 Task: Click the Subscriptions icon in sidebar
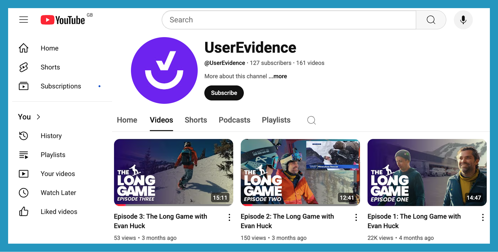24,86
